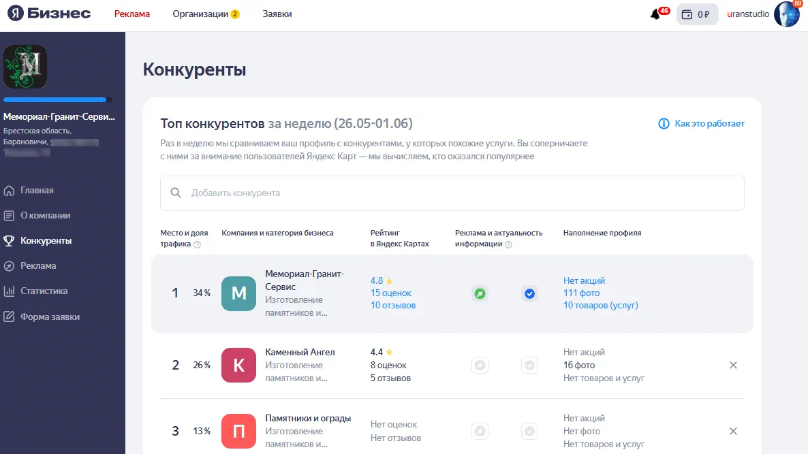Click blue verified checkmark for Мемориал-Гранит-Сервис
808x454 pixels.
[529, 294]
